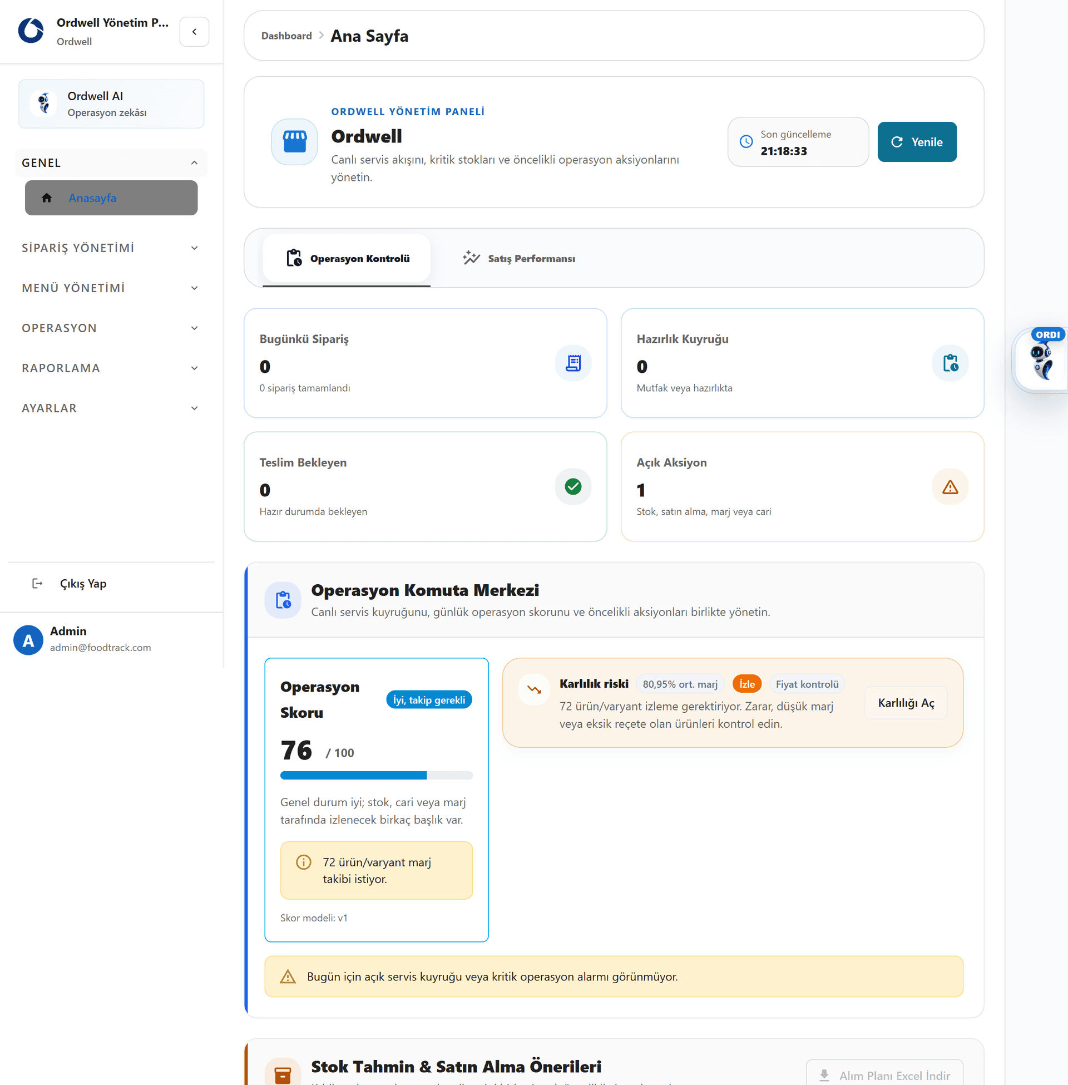Screen dimensions: 1068x1085
Task: Click the Skor modeli: v1 text
Action: (314, 918)
